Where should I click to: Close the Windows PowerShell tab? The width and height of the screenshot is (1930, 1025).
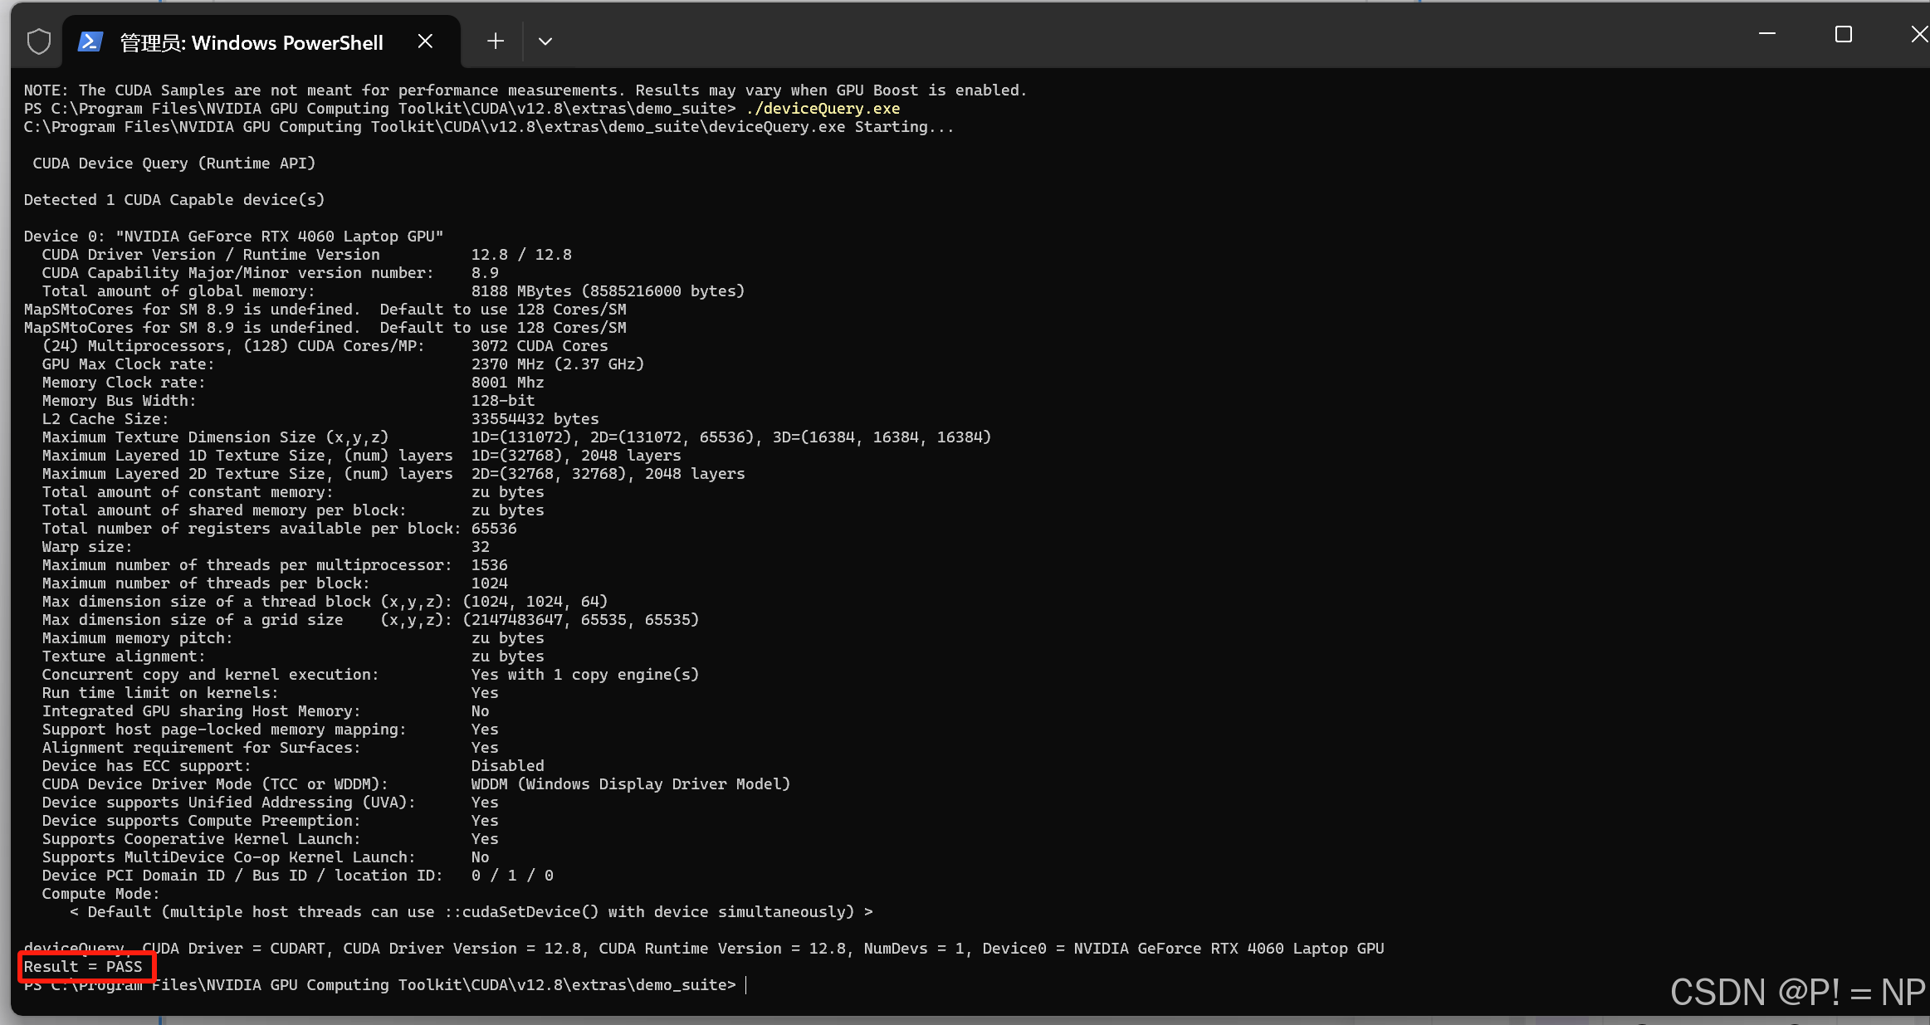425,41
